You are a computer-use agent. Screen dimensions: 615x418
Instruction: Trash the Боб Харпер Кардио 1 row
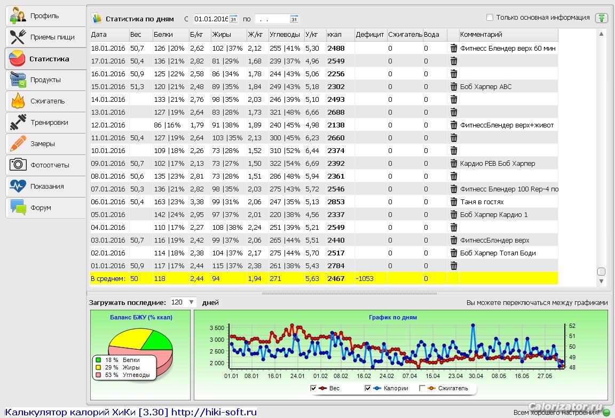(453, 215)
